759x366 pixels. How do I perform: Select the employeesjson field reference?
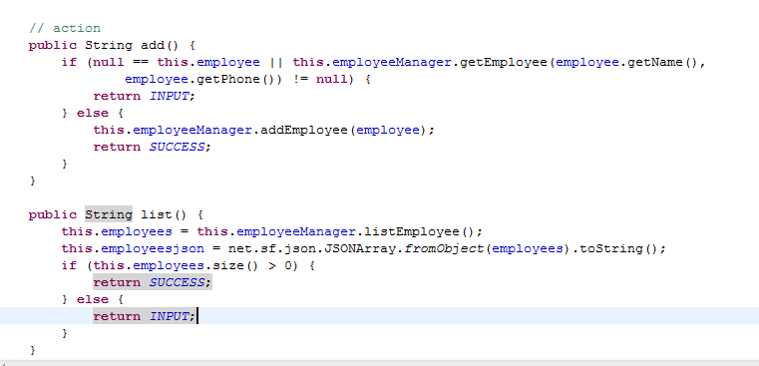153,249
